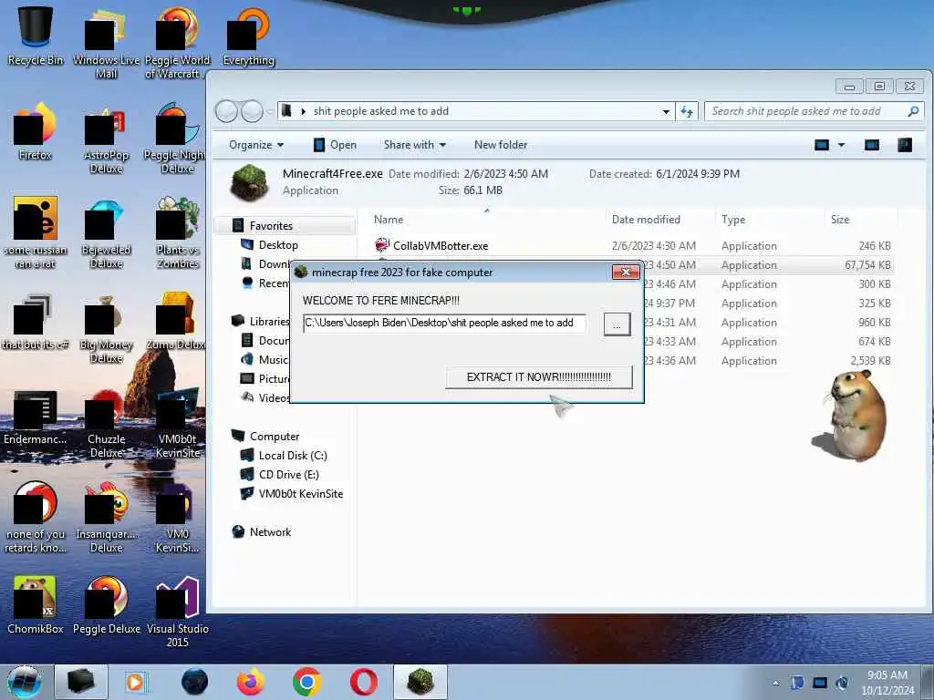
Task: Close the minecrap free 2023 dialog
Action: pyautogui.click(x=626, y=272)
